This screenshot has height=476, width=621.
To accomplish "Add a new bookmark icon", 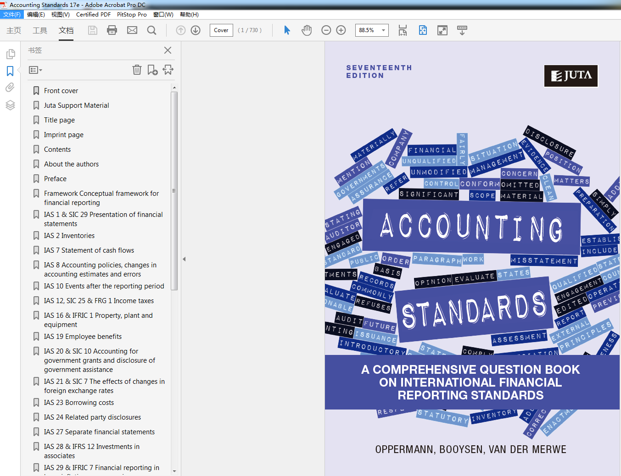I will coord(152,70).
